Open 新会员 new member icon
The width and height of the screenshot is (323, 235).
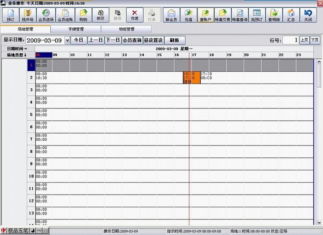(171, 15)
